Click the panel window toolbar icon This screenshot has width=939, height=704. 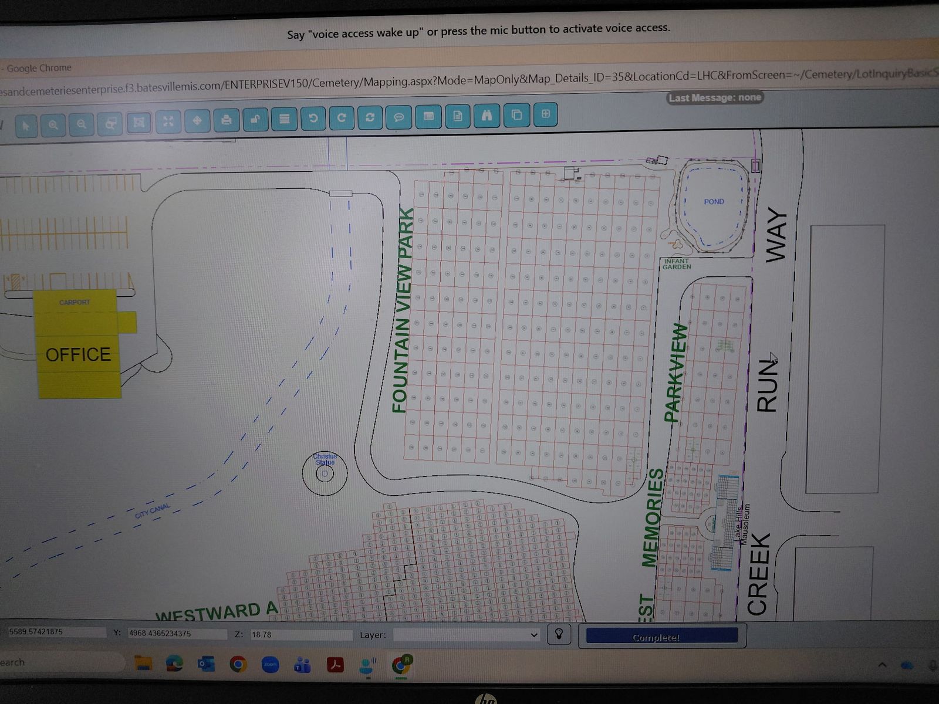click(x=428, y=116)
